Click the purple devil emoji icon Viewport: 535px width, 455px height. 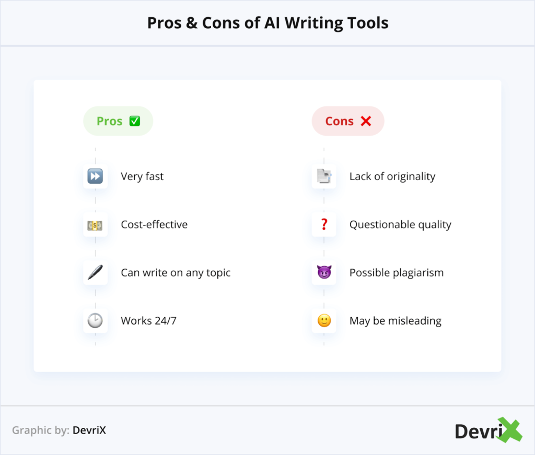tap(324, 273)
